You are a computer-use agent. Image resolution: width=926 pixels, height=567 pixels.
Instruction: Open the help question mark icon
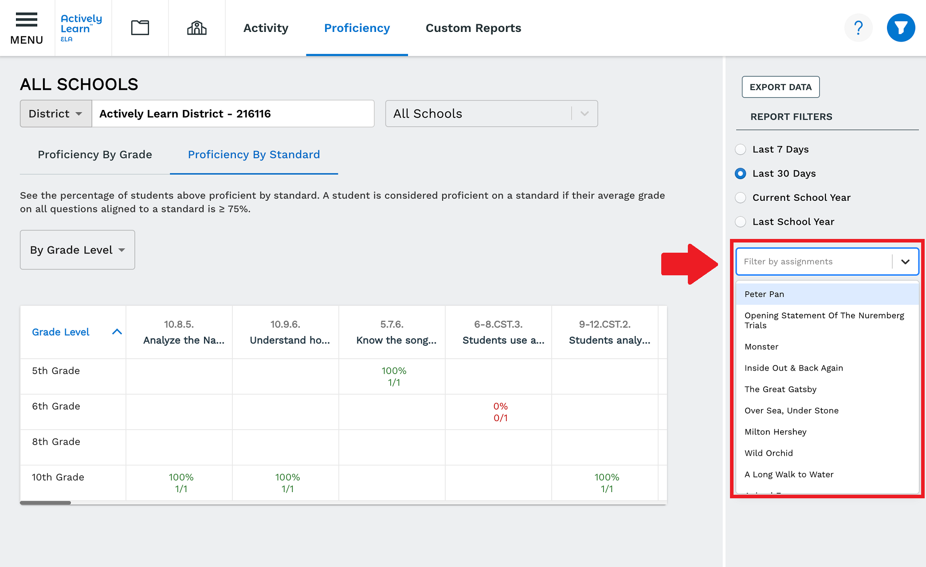[x=859, y=28]
